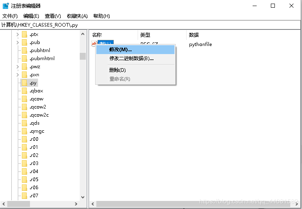The image size is (302, 209).
Task: Click the pythonfile data value
Action: click(200, 44)
